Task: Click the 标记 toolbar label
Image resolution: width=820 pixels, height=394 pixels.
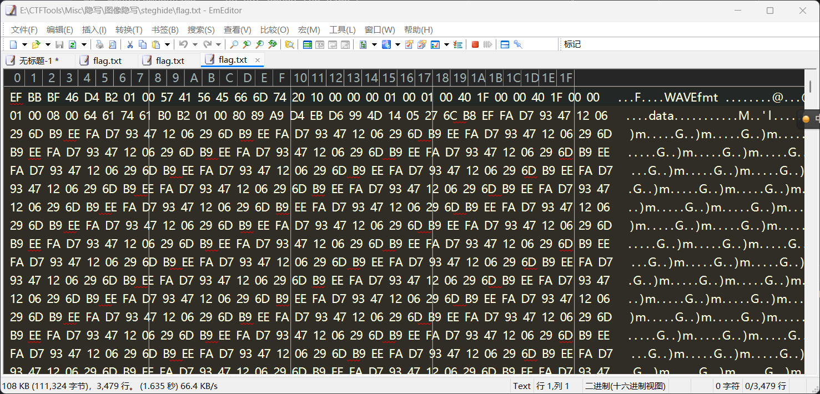Action: pyautogui.click(x=572, y=44)
